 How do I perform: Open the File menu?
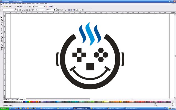[x=3, y=4]
